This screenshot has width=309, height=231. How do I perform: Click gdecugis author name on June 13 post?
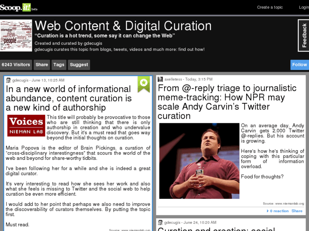[20, 80]
